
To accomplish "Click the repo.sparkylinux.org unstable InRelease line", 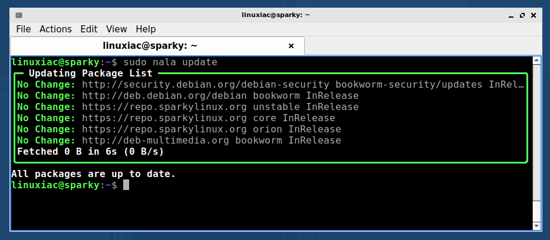I will tap(187, 107).
